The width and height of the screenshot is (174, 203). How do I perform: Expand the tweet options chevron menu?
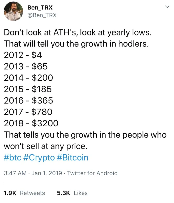pyautogui.click(x=167, y=7)
